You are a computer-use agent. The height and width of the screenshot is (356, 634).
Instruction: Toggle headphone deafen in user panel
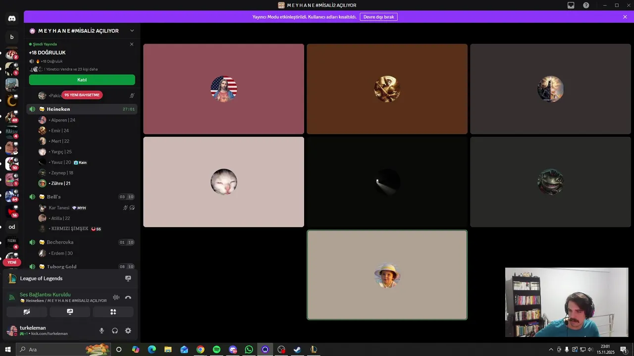(115, 331)
